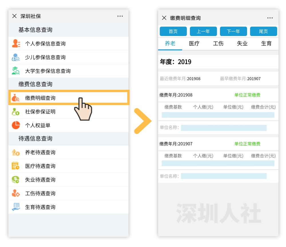Click the 上一年 button
Screen dimensions: 286x247
tap(203, 31)
